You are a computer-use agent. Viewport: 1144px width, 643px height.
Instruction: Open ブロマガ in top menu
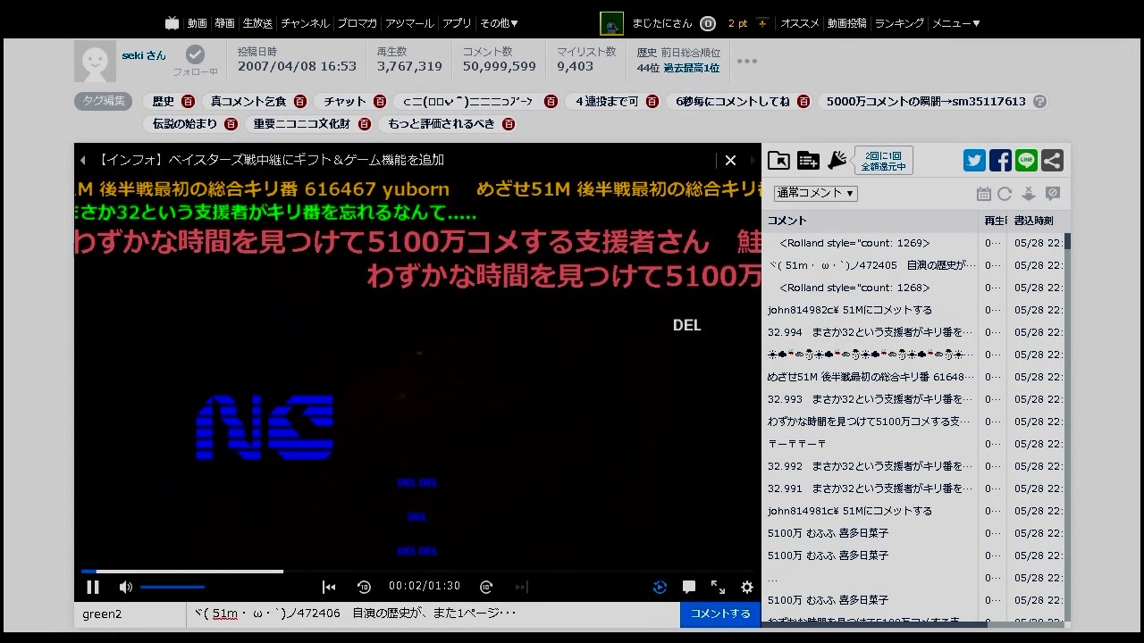(x=357, y=23)
